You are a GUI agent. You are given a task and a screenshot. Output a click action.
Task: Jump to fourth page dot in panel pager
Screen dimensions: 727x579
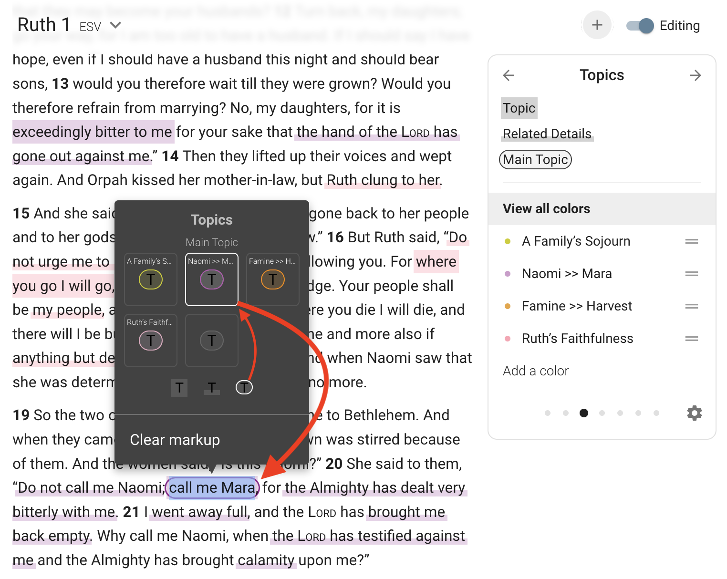602,413
